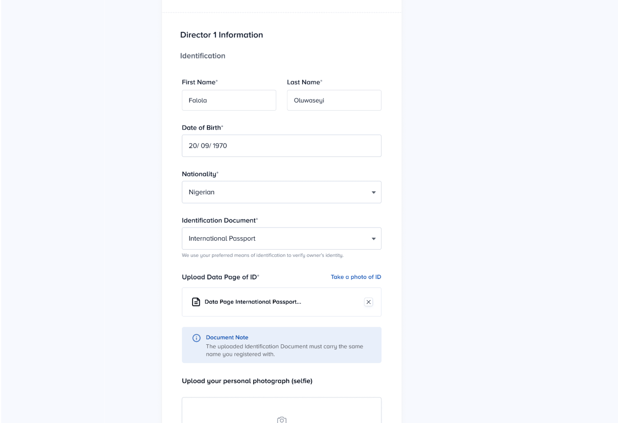Image resolution: width=618 pixels, height=423 pixels.
Task: Expand the Identification Document dropdown arrow
Action: coord(374,239)
